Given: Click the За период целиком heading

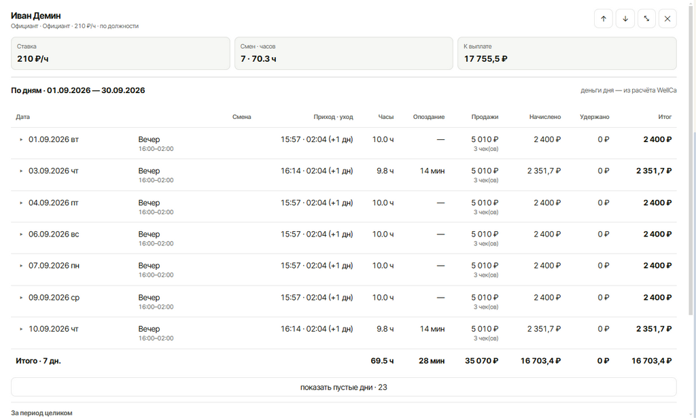Looking at the screenshot, I should (41, 413).
